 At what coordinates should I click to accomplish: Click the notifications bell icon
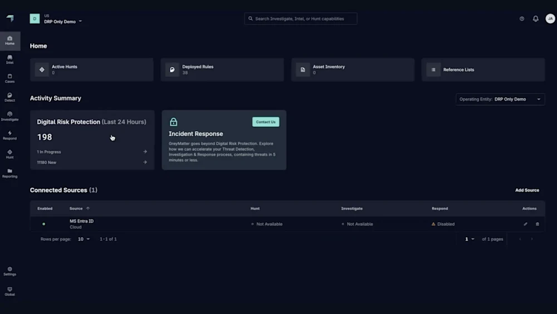click(x=535, y=18)
